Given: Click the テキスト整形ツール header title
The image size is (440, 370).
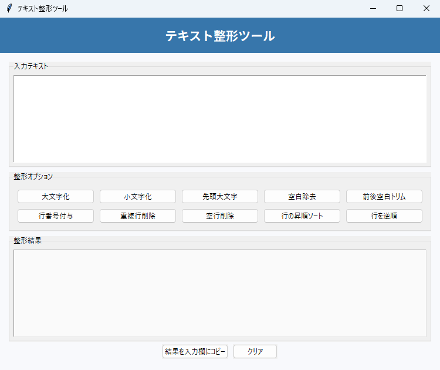Looking at the screenshot, I should pyautogui.click(x=220, y=36).
